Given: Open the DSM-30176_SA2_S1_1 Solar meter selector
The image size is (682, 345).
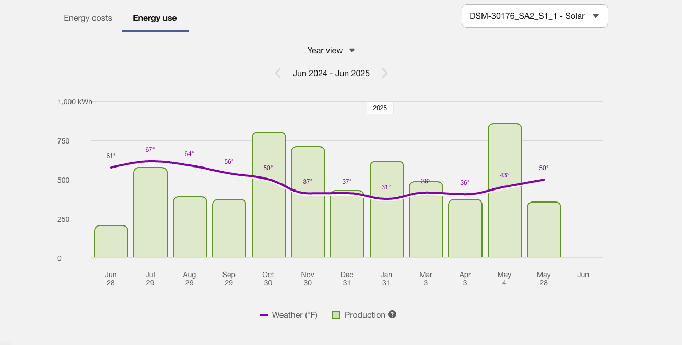Looking at the screenshot, I should point(534,16).
